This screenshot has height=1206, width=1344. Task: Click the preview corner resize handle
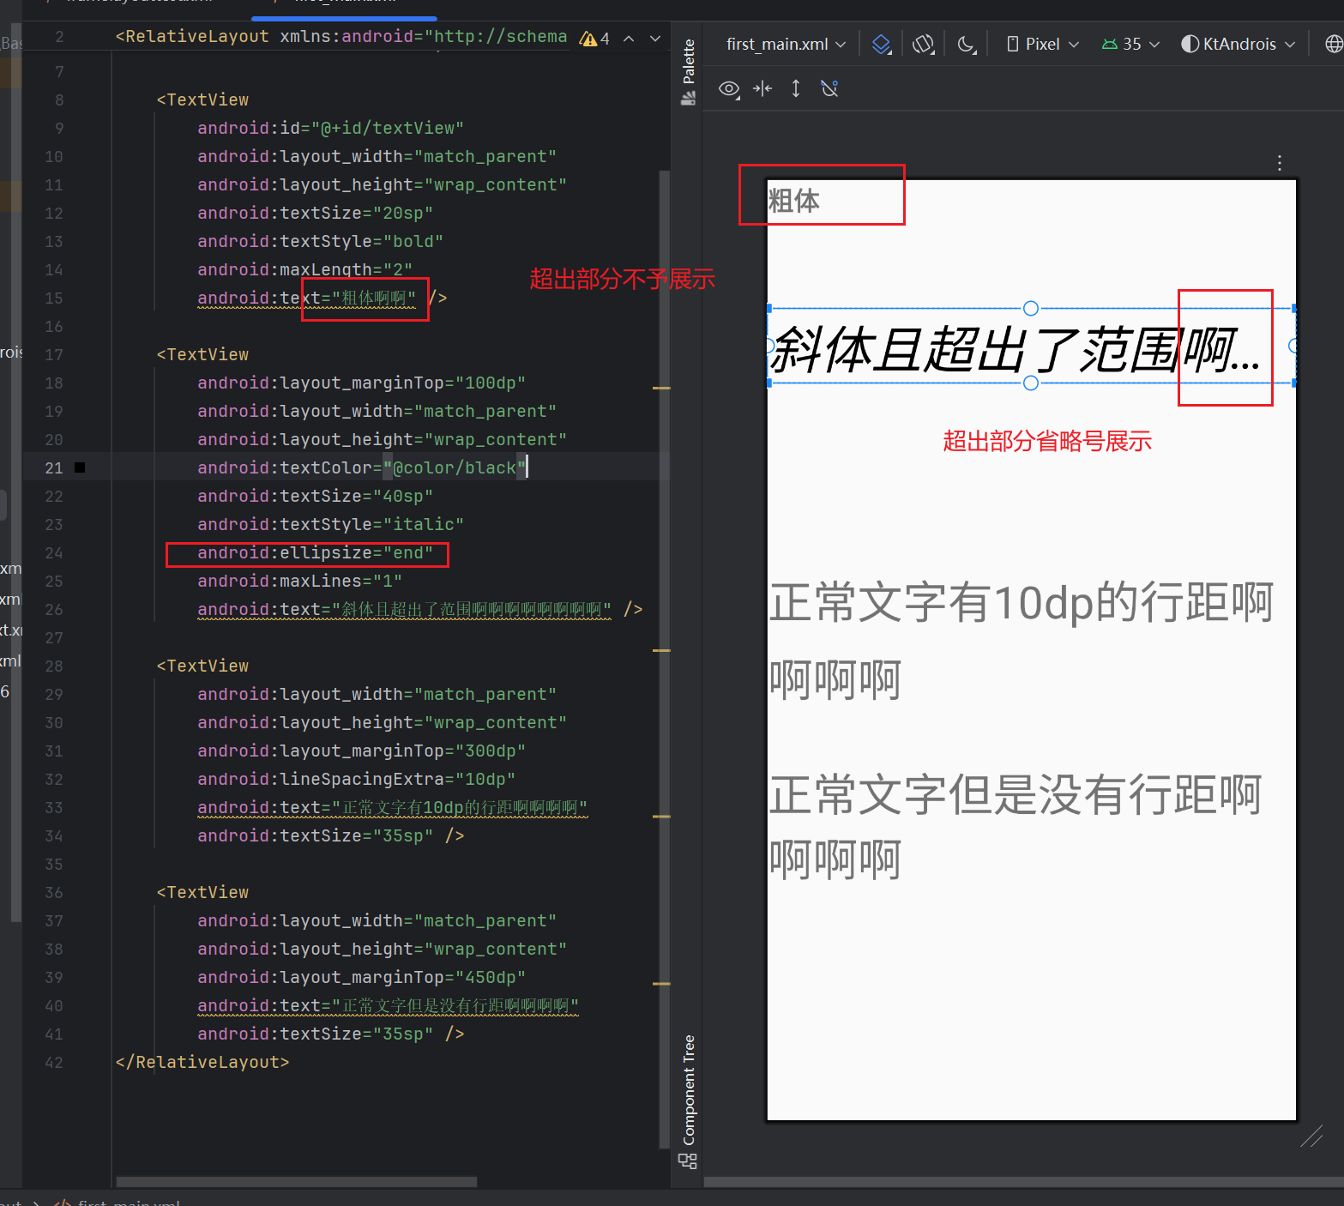coord(1311,1137)
